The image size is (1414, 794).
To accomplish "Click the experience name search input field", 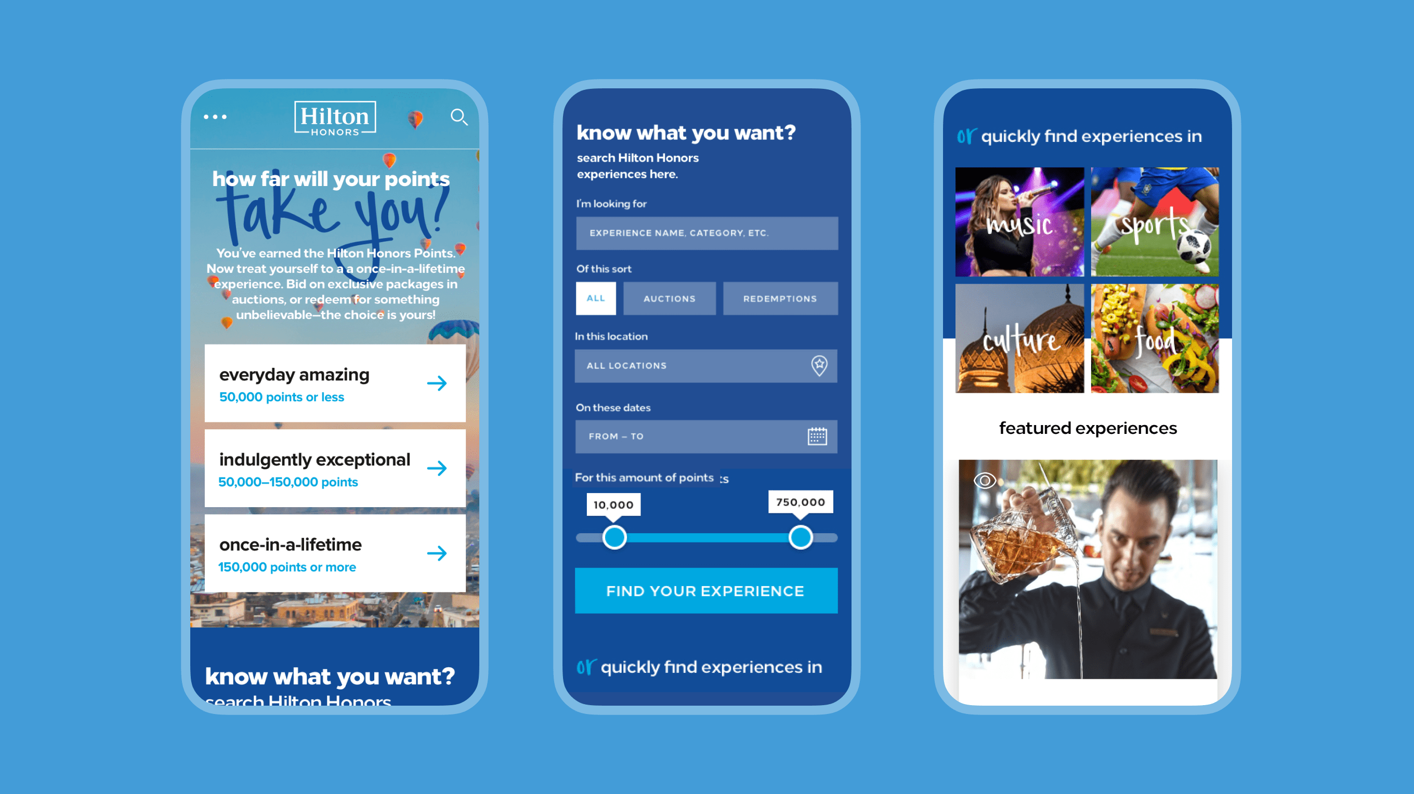I will pyautogui.click(x=705, y=233).
